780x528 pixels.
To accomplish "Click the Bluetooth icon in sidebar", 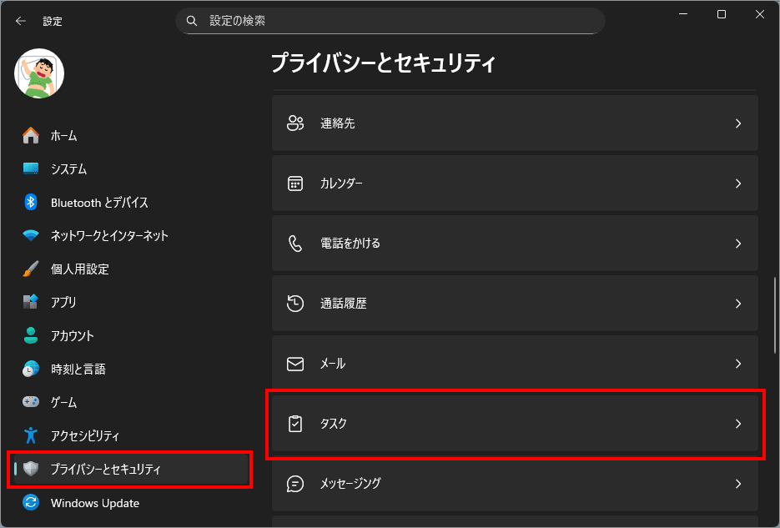I will [31, 202].
